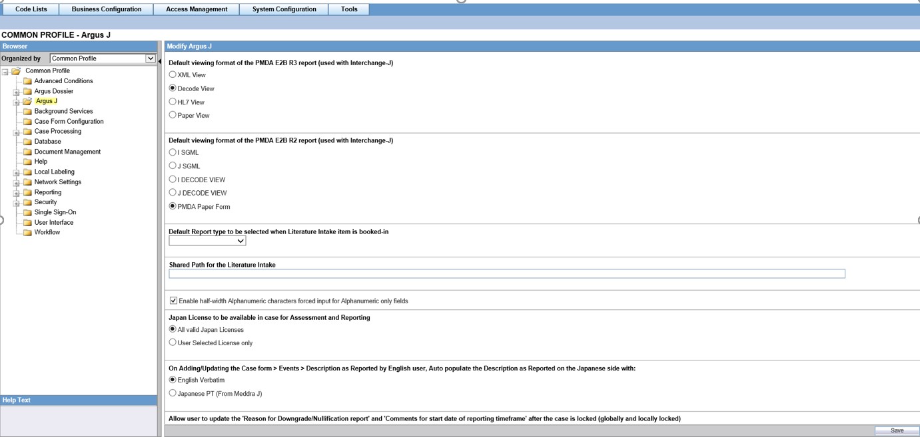Select the J SGML radio option
The height and width of the screenshot is (437, 920).
click(173, 166)
